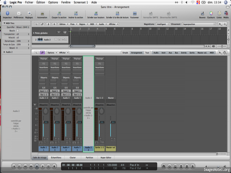Expand the Audio 2 inspector section
Screen dimensions: 231x173
coord(4,52)
